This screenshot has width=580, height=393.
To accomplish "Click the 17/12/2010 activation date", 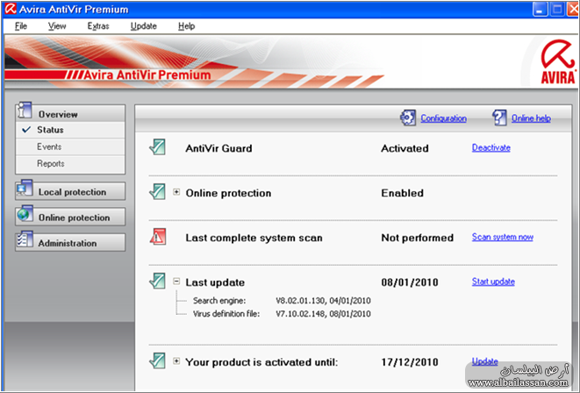I will tap(410, 362).
